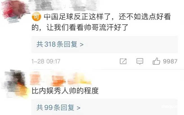
Task: Click the faint watermark at bottom right
Action: pyautogui.click(x=170, y=106)
